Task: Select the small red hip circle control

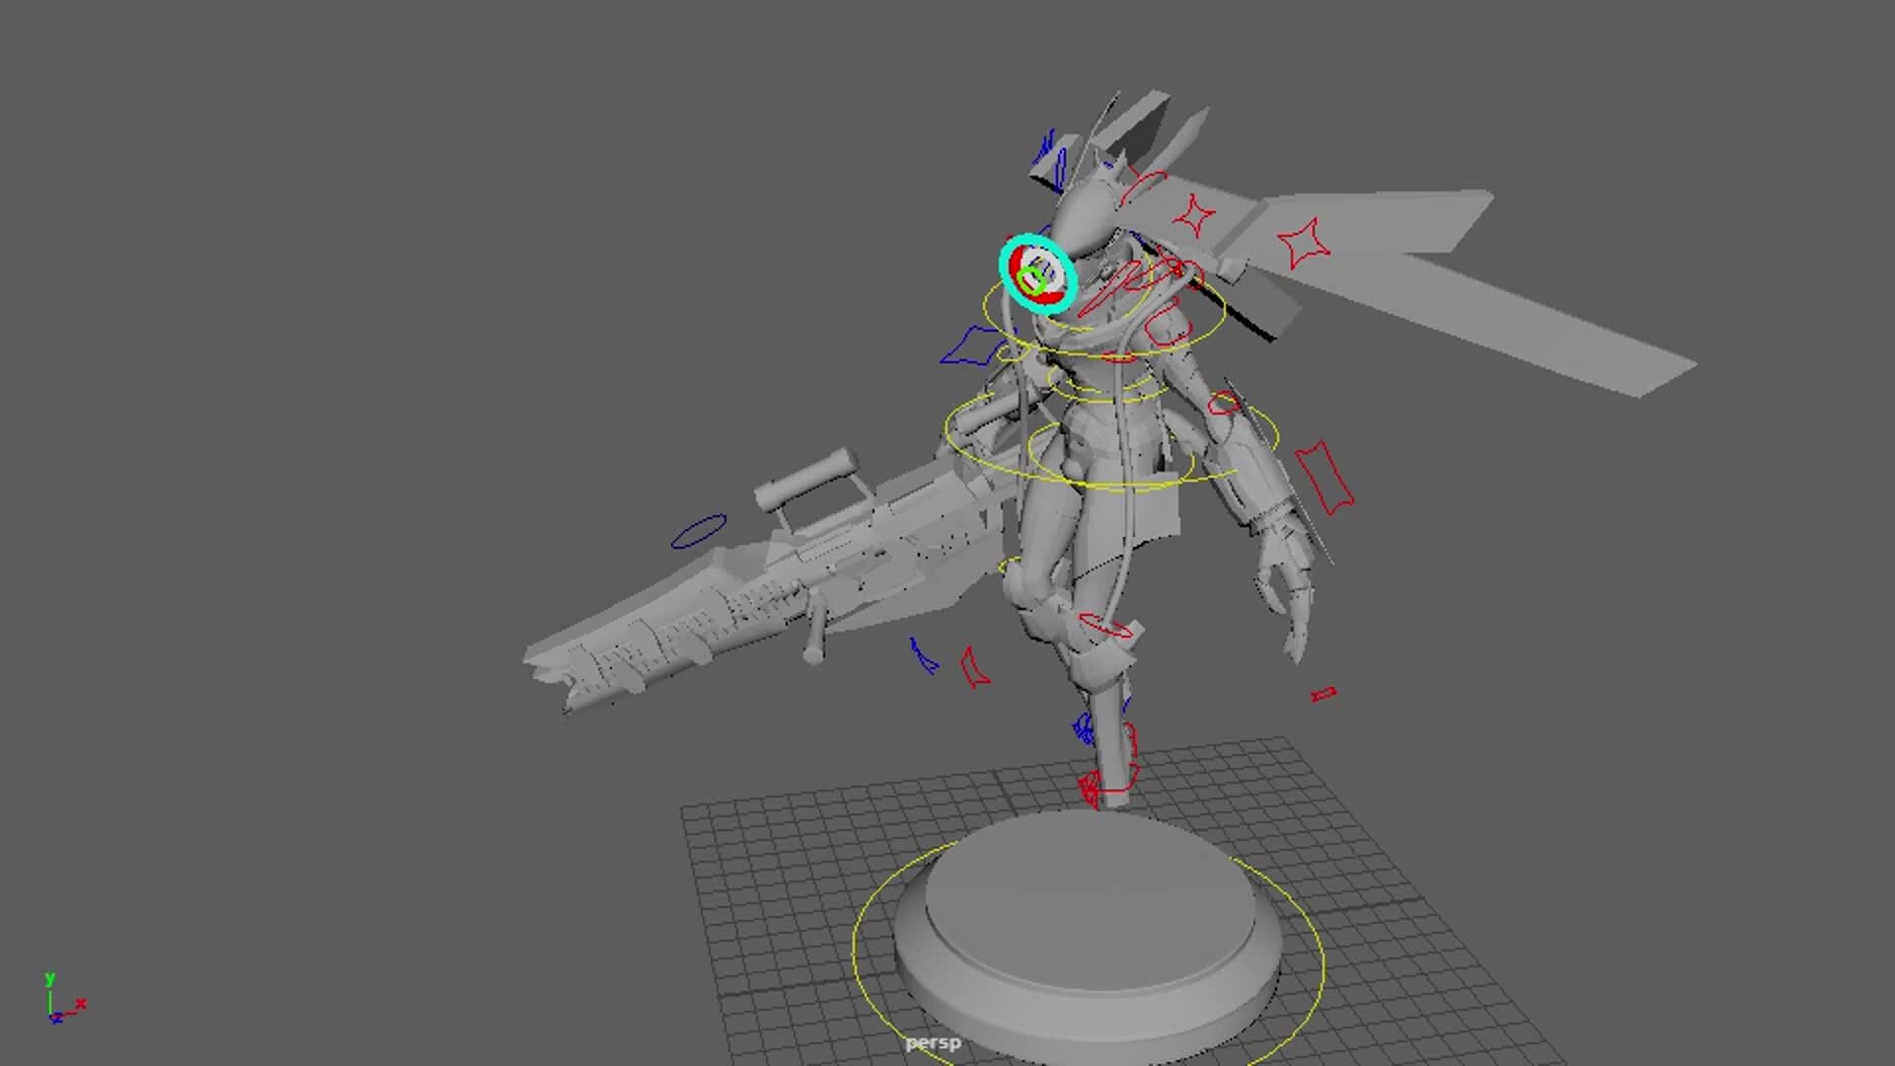Action: 1105,626
